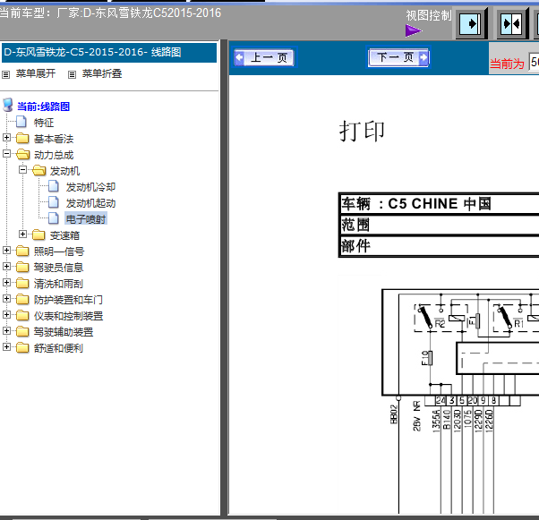Expand the 防护装置和车门 folder

[x=6, y=299]
